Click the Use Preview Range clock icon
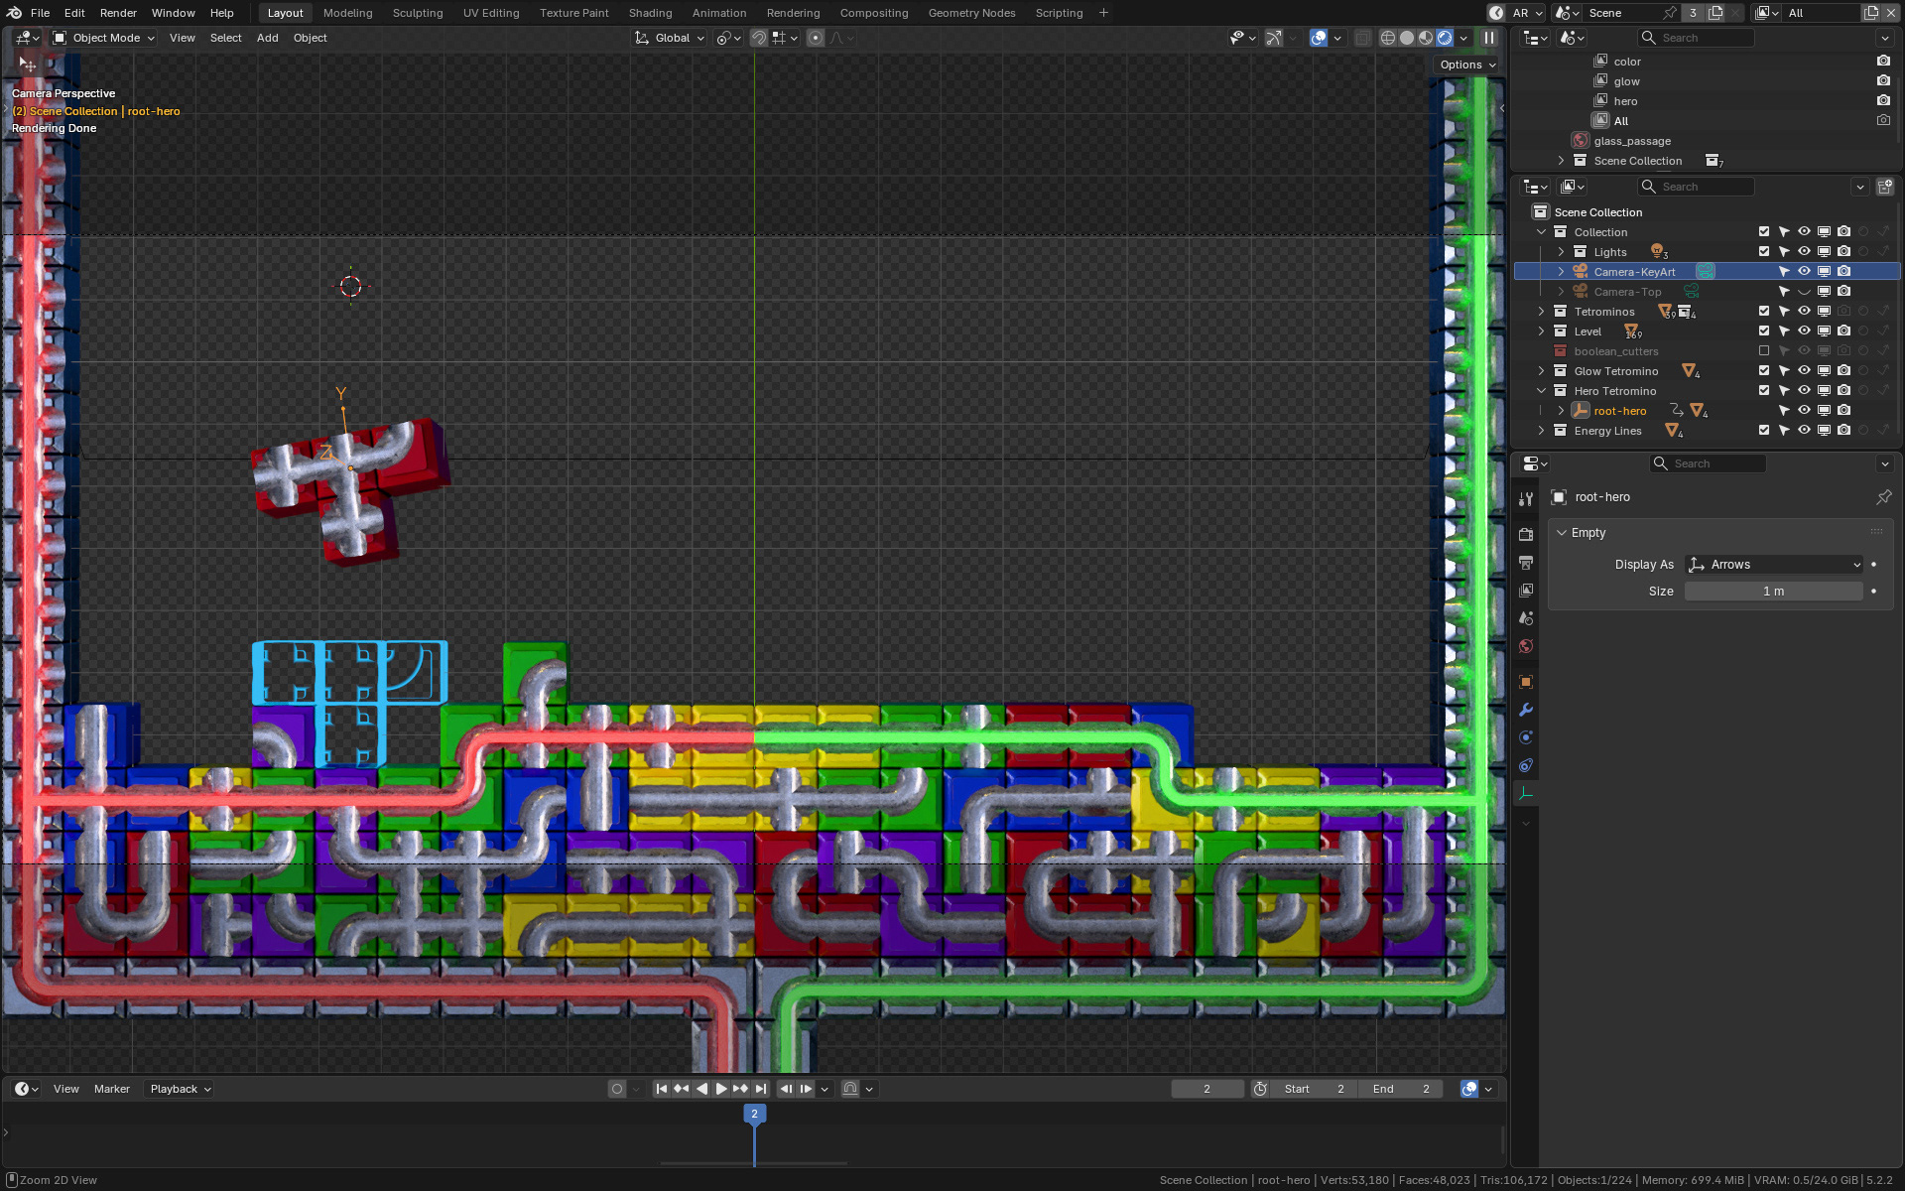The height and width of the screenshot is (1191, 1905). (x=1260, y=1089)
